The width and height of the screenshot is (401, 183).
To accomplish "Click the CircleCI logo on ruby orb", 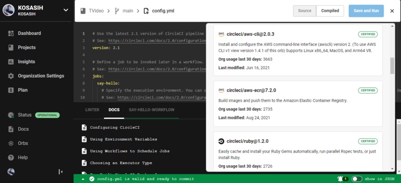I will [x=221, y=141].
